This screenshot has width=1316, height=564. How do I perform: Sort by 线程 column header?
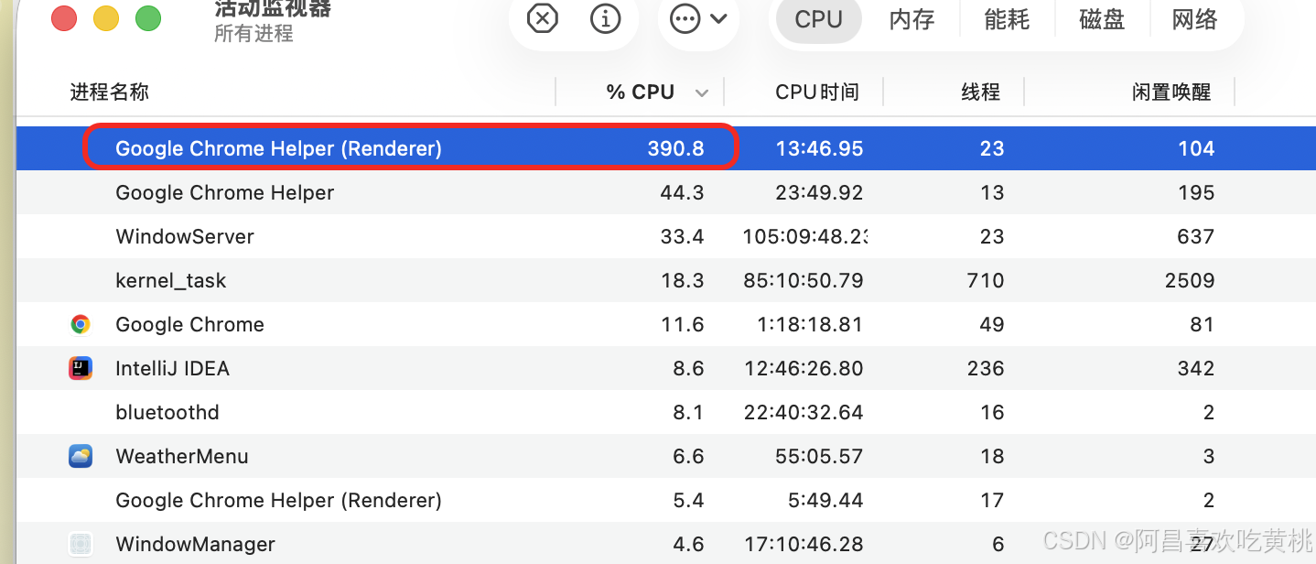[x=980, y=92]
